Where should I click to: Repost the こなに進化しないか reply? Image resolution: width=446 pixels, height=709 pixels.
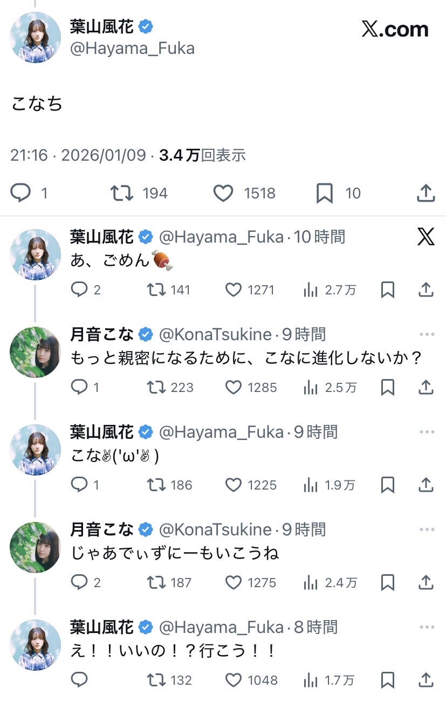[x=156, y=388]
